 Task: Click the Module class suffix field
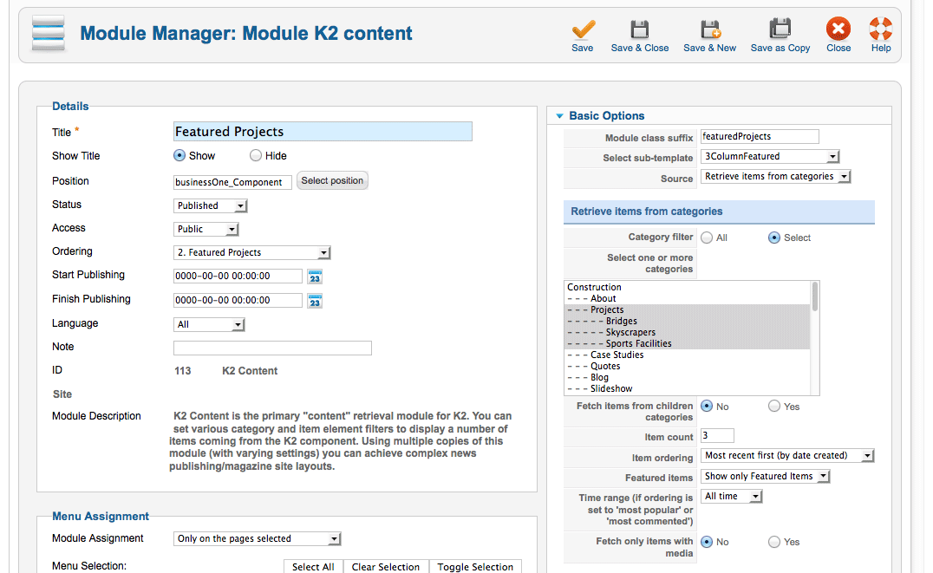coord(760,137)
